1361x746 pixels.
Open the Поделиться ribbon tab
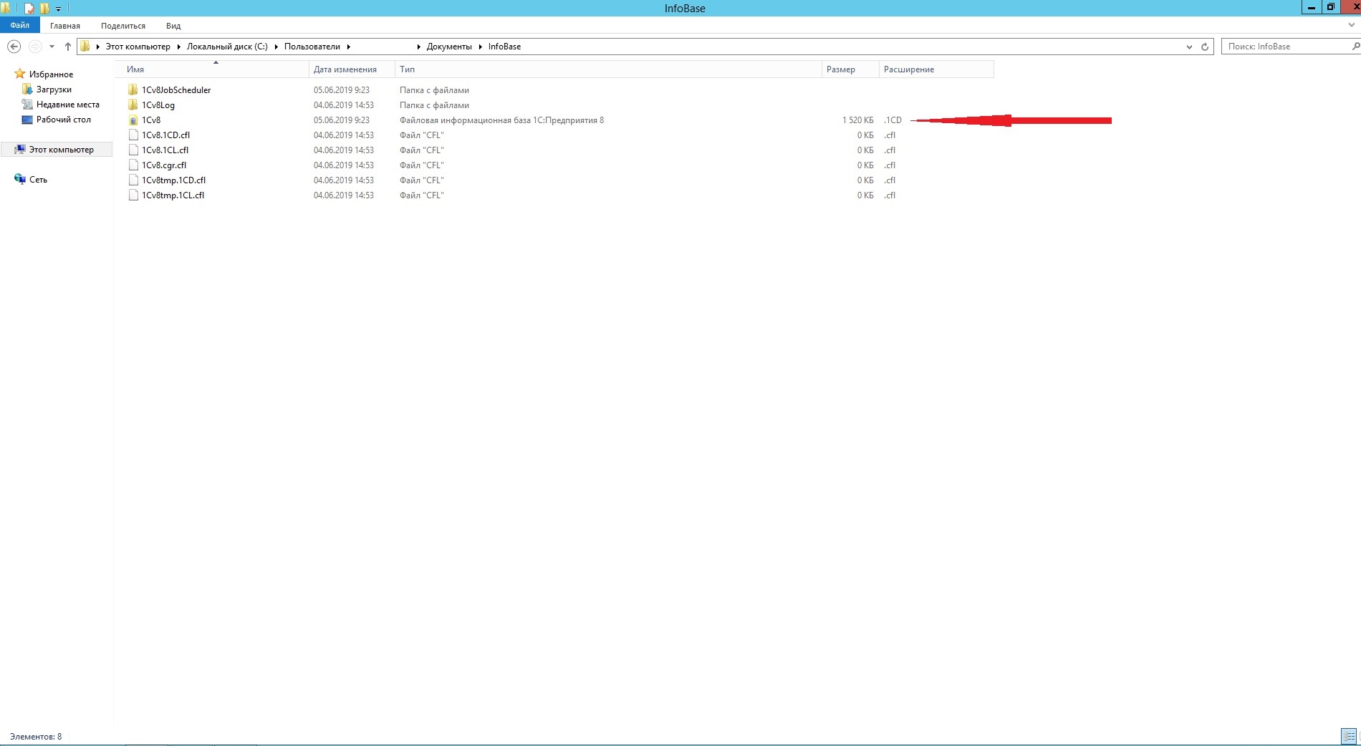123,26
